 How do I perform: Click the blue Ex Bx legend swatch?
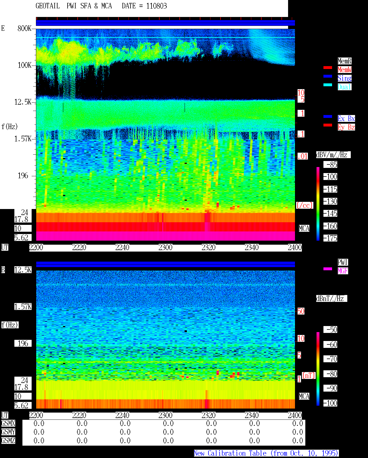tap(328, 116)
